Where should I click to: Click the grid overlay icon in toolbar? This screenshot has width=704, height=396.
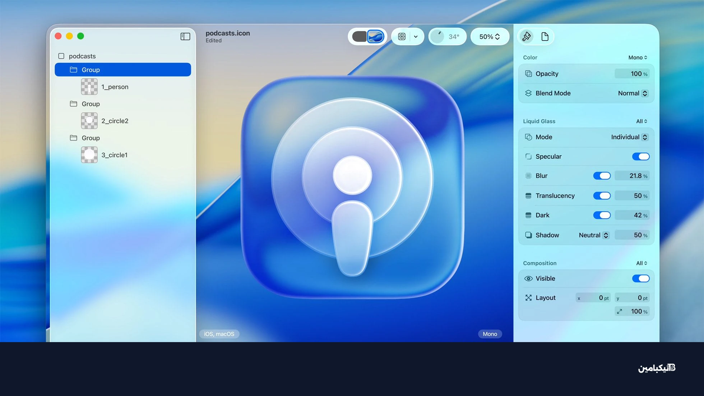402,36
